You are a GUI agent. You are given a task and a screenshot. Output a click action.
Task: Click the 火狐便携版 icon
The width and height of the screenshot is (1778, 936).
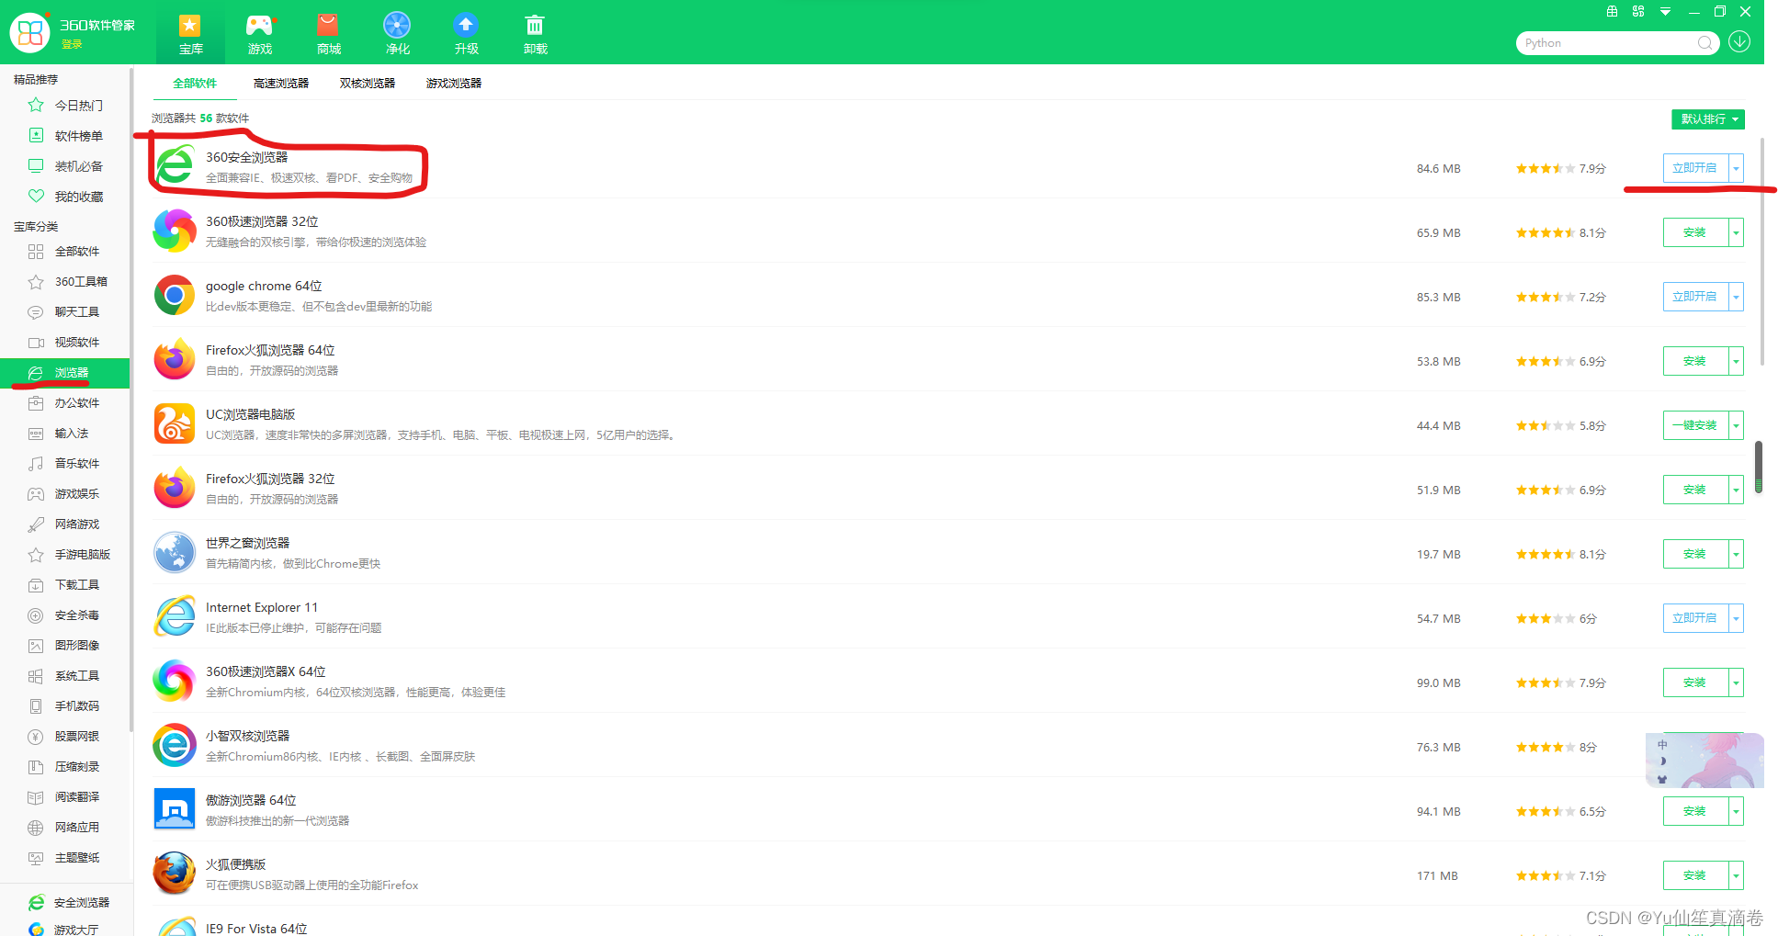pyautogui.click(x=175, y=874)
